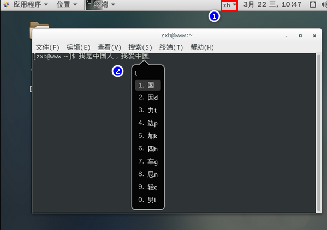Open the 查看(V) menu
Viewport: 327px width, 230px height.
109,47
